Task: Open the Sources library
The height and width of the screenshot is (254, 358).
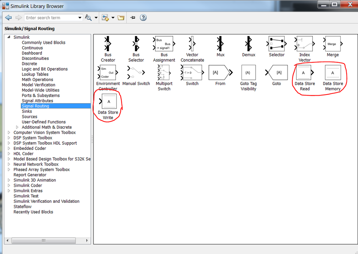Action: (x=29, y=116)
